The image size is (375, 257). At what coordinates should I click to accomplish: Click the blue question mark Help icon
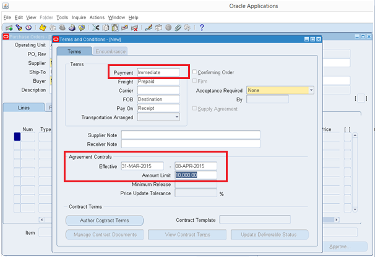[x=202, y=28]
